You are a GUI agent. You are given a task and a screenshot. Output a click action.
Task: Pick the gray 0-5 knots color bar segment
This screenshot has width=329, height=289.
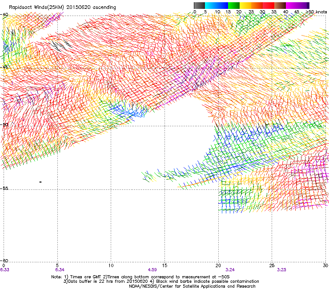point(199,5)
